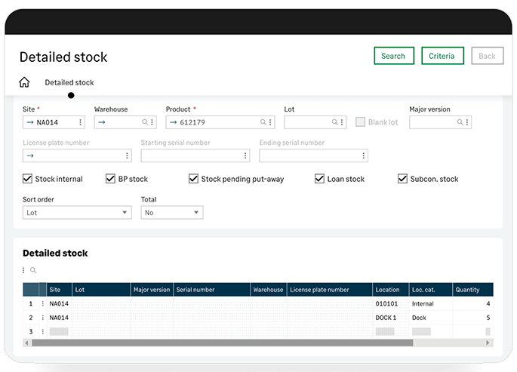Screen dimensions: 517x372
Task: Click scrollbar left arrow in grid
Action: pyautogui.click(x=26, y=343)
